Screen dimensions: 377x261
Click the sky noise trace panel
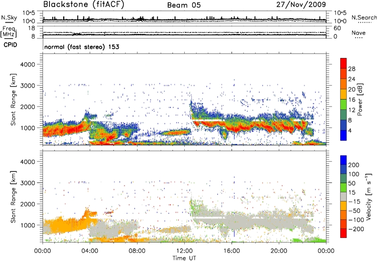point(184,17)
